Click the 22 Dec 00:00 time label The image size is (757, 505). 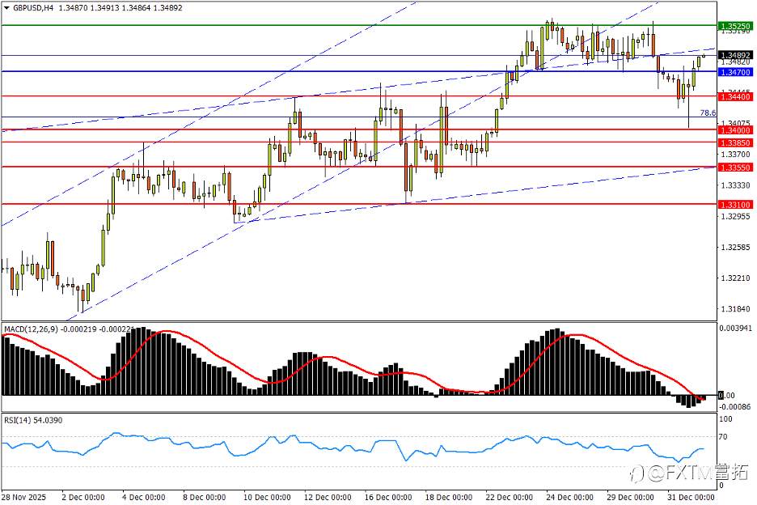(x=510, y=497)
